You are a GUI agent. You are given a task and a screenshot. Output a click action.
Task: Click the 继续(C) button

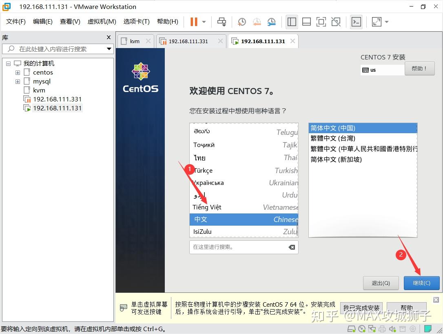[421, 283]
